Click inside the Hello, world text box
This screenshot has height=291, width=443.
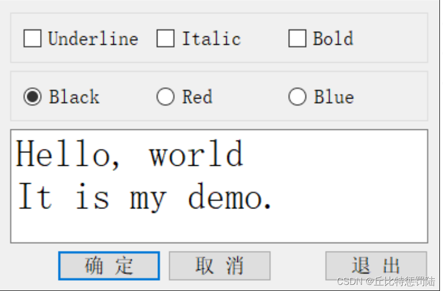tap(219, 186)
